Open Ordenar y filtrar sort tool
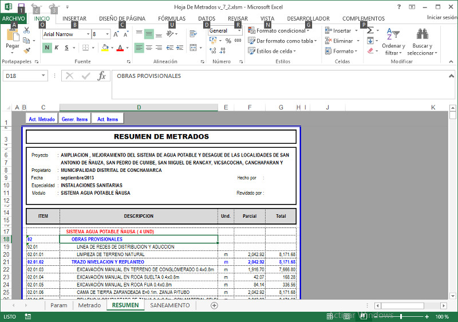The image size is (458, 322). [x=393, y=36]
